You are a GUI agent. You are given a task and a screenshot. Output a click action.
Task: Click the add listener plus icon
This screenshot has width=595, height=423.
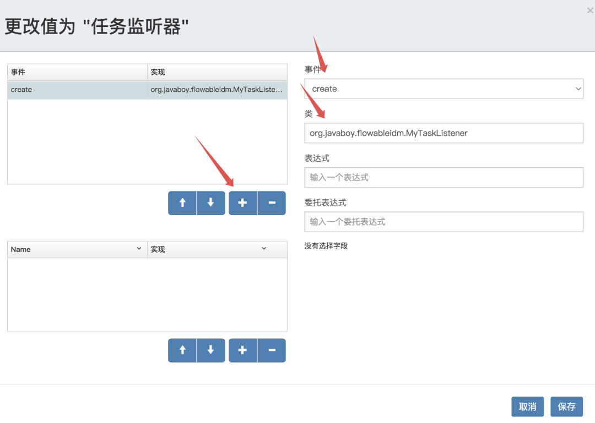242,203
